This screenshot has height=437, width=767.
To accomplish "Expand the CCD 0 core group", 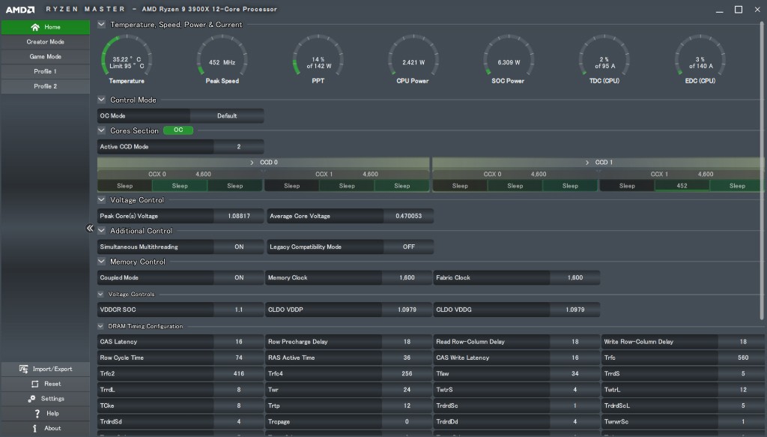I will click(252, 162).
